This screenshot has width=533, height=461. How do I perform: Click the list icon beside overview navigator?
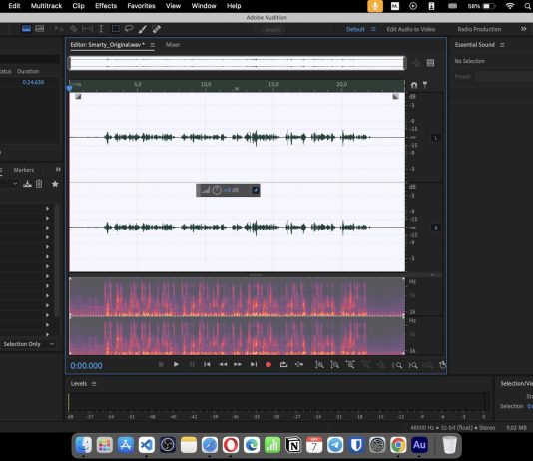click(x=430, y=63)
